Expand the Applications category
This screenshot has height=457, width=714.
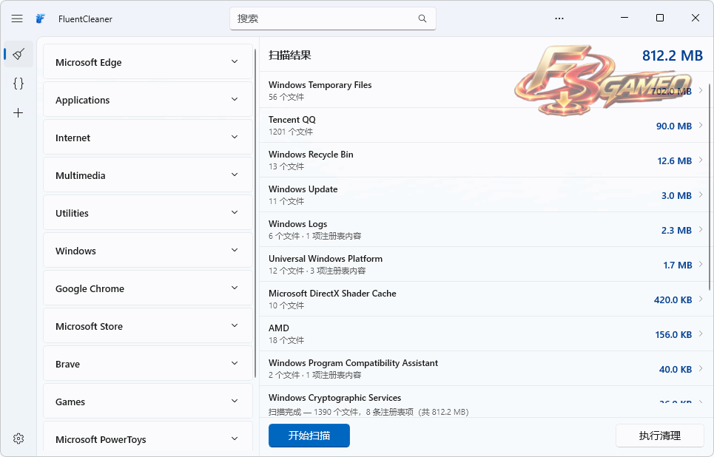pos(148,100)
